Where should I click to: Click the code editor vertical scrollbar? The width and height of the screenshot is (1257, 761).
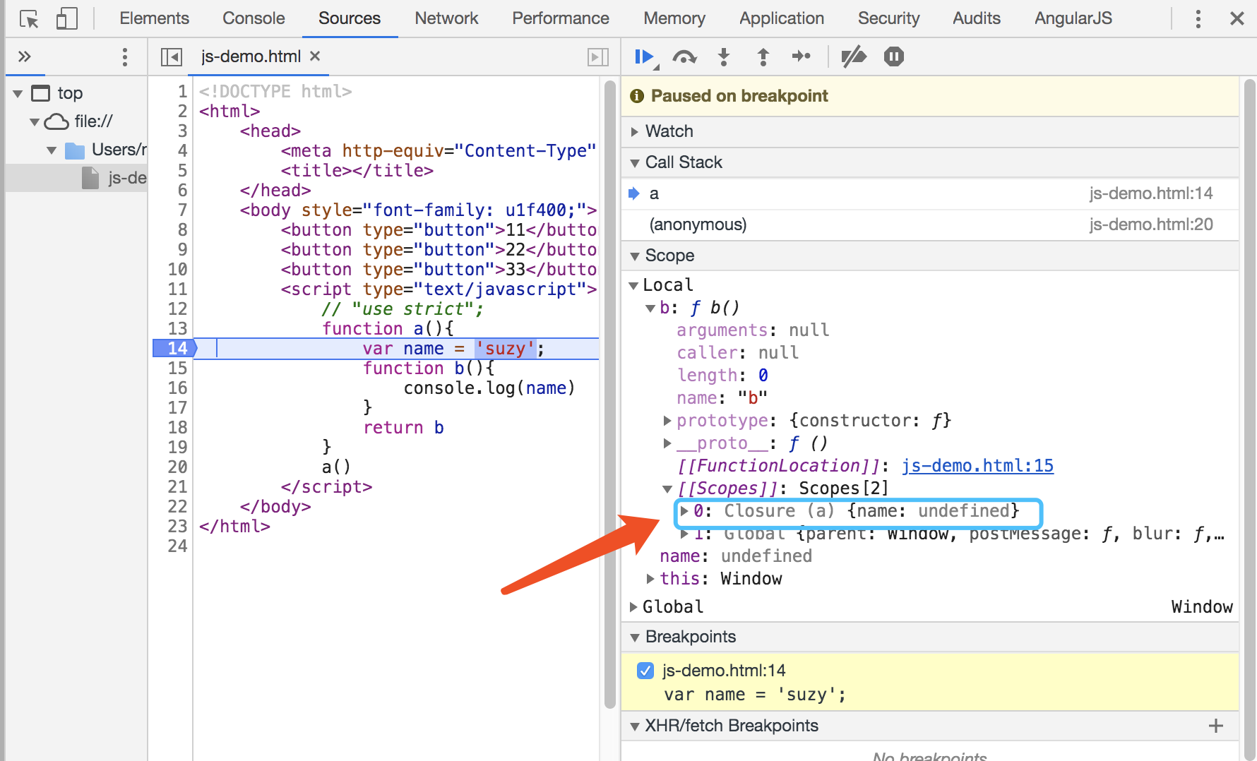pyautogui.click(x=610, y=394)
